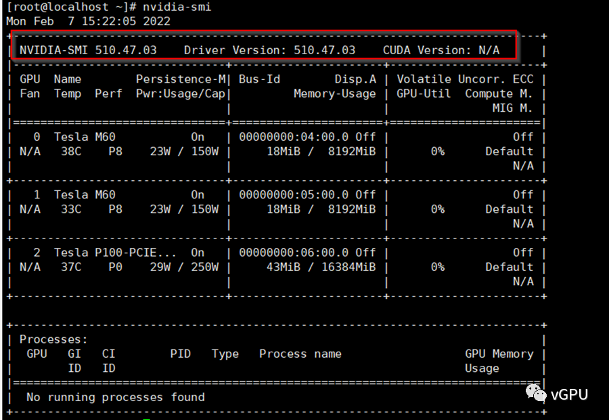Click the NVIDIA-SMI 510.47.03 text
The image size is (609, 420).
tap(88, 50)
